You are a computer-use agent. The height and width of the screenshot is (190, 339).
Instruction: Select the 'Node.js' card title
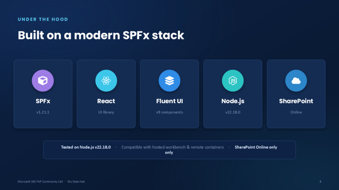(233, 101)
